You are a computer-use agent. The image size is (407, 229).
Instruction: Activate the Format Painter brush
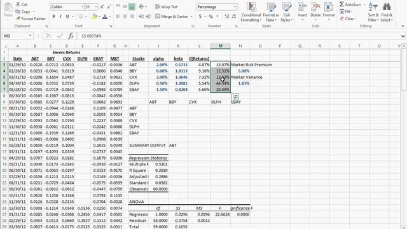click(31, 18)
